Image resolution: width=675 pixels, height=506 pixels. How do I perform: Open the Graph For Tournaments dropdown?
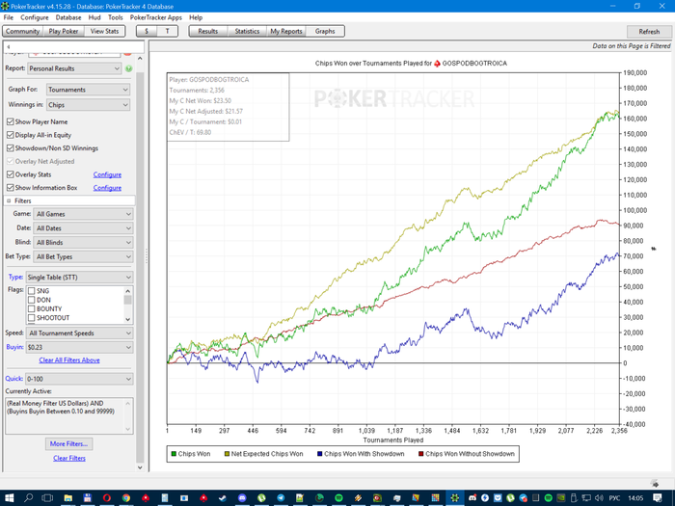click(x=88, y=90)
